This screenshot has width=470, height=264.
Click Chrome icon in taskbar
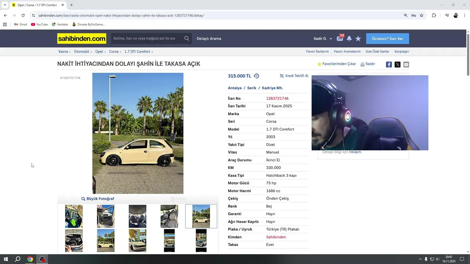click(x=30, y=259)
